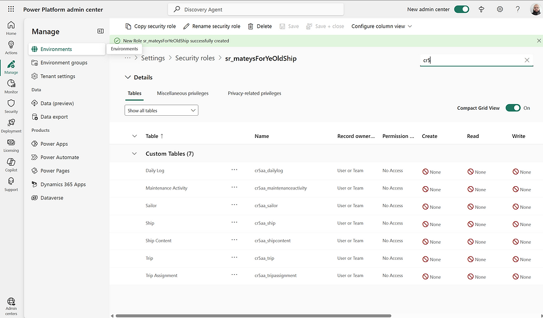Screen dimensions: 543x318
Task: Open the Show all tables dropdown
Action: coord(161,110)
